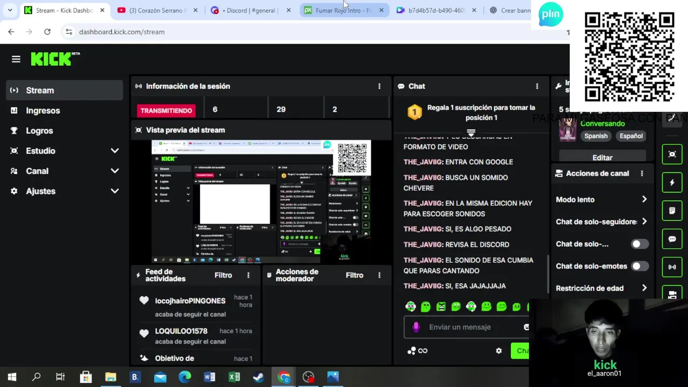The height and width of the screenshot is (387, 688).
Task: Click chat scrollbar
Action: [548, 274]
